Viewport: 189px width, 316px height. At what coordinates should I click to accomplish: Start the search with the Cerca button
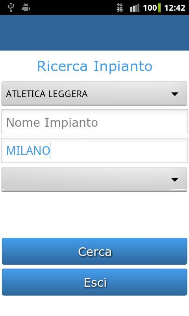[x=94, y=251]
